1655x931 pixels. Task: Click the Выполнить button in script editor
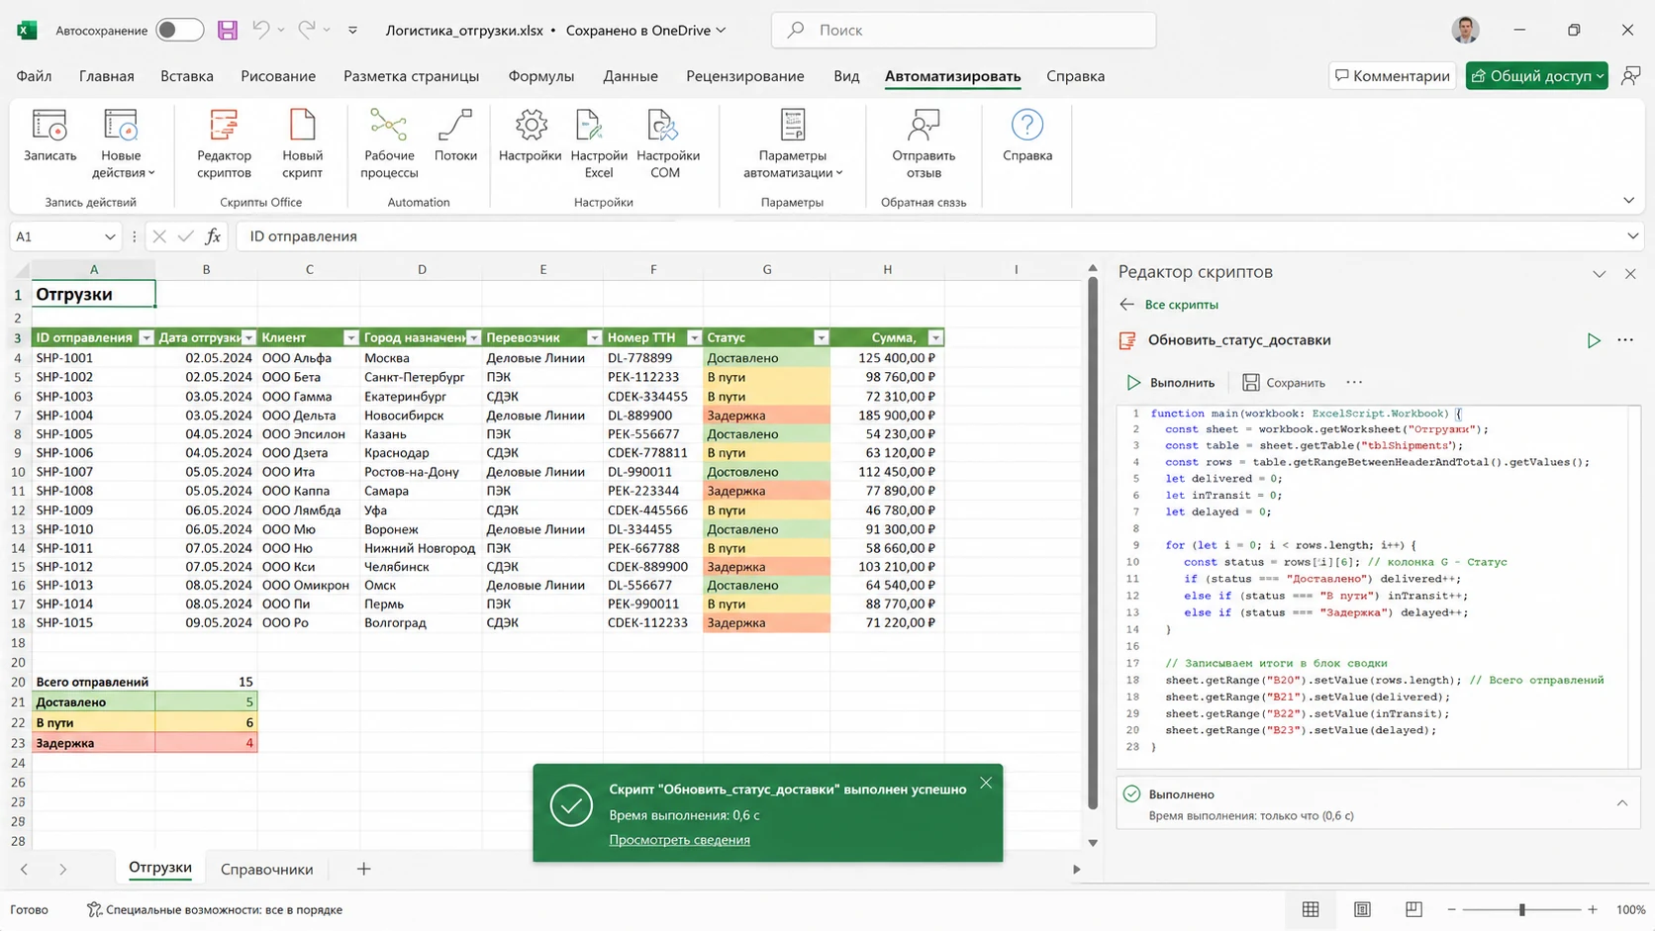point(1170,383)
